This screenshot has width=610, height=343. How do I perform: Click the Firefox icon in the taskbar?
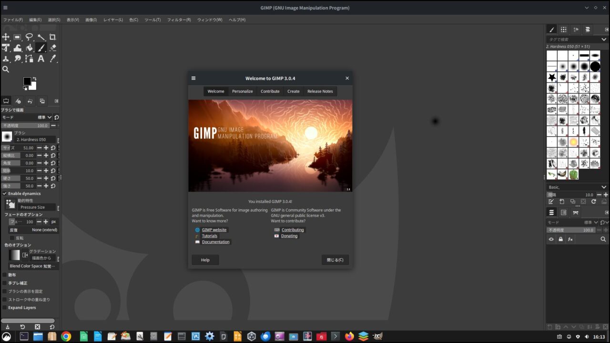349,336
